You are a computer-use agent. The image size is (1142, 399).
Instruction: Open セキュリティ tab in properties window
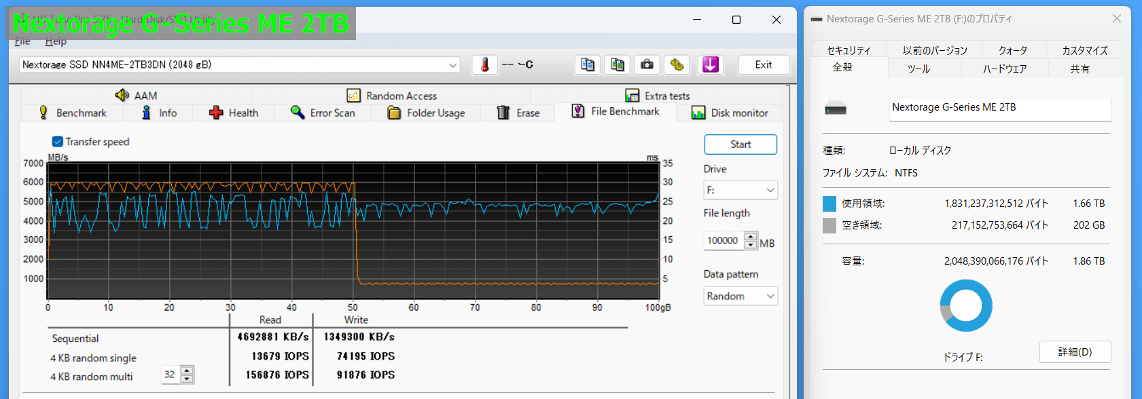coord(849,50)
